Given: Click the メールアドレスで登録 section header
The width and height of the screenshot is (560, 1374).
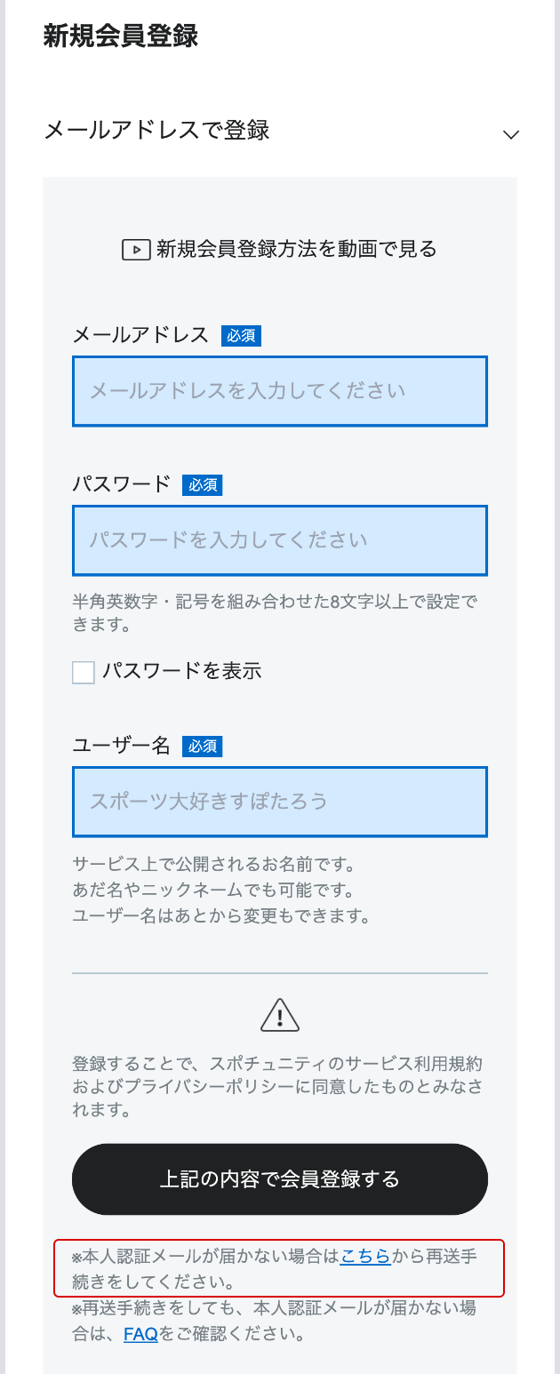Looking at the screenshot, I should coord(156,130).
